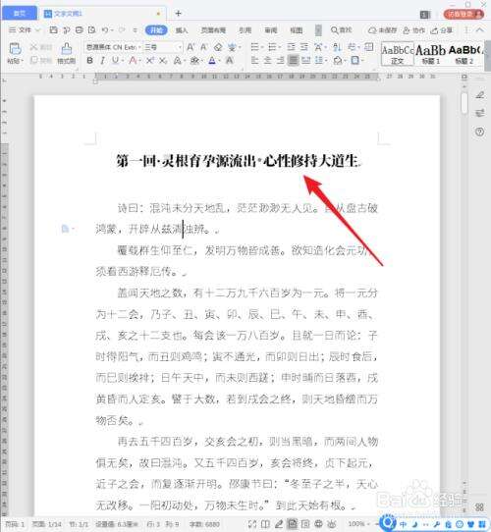Image resolution: width=491 pixels, height=532 pixels.
Task: Add a new document tab with plus
Action: click(178, 13)
